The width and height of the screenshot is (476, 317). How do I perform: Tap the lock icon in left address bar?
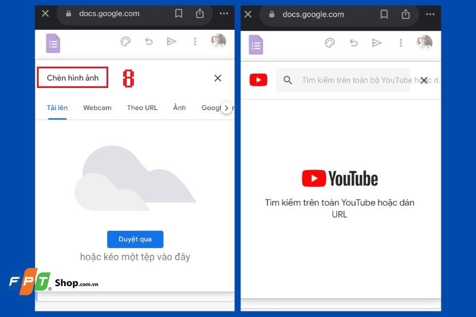pos(68,13)
